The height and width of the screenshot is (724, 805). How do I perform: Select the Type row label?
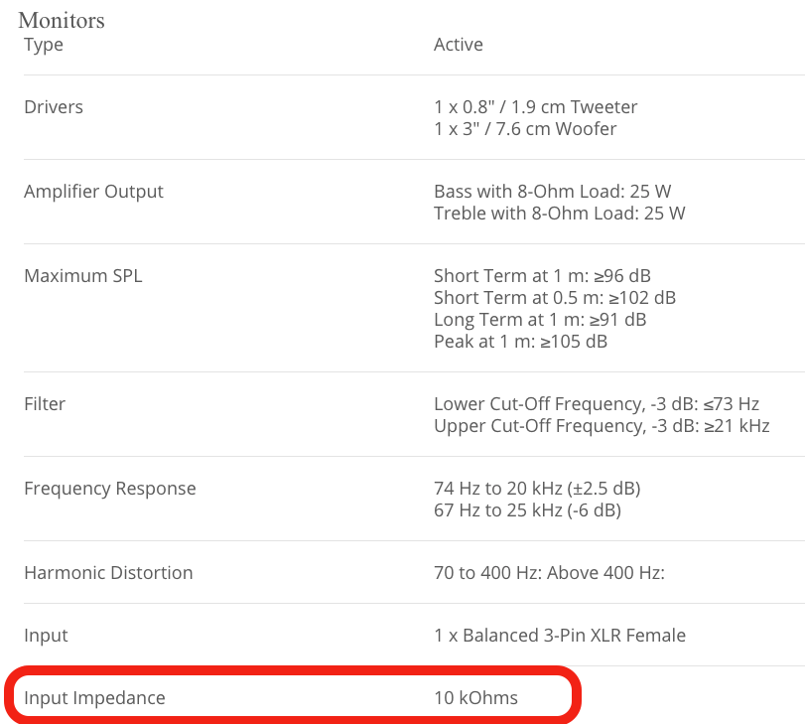point(44,45)
